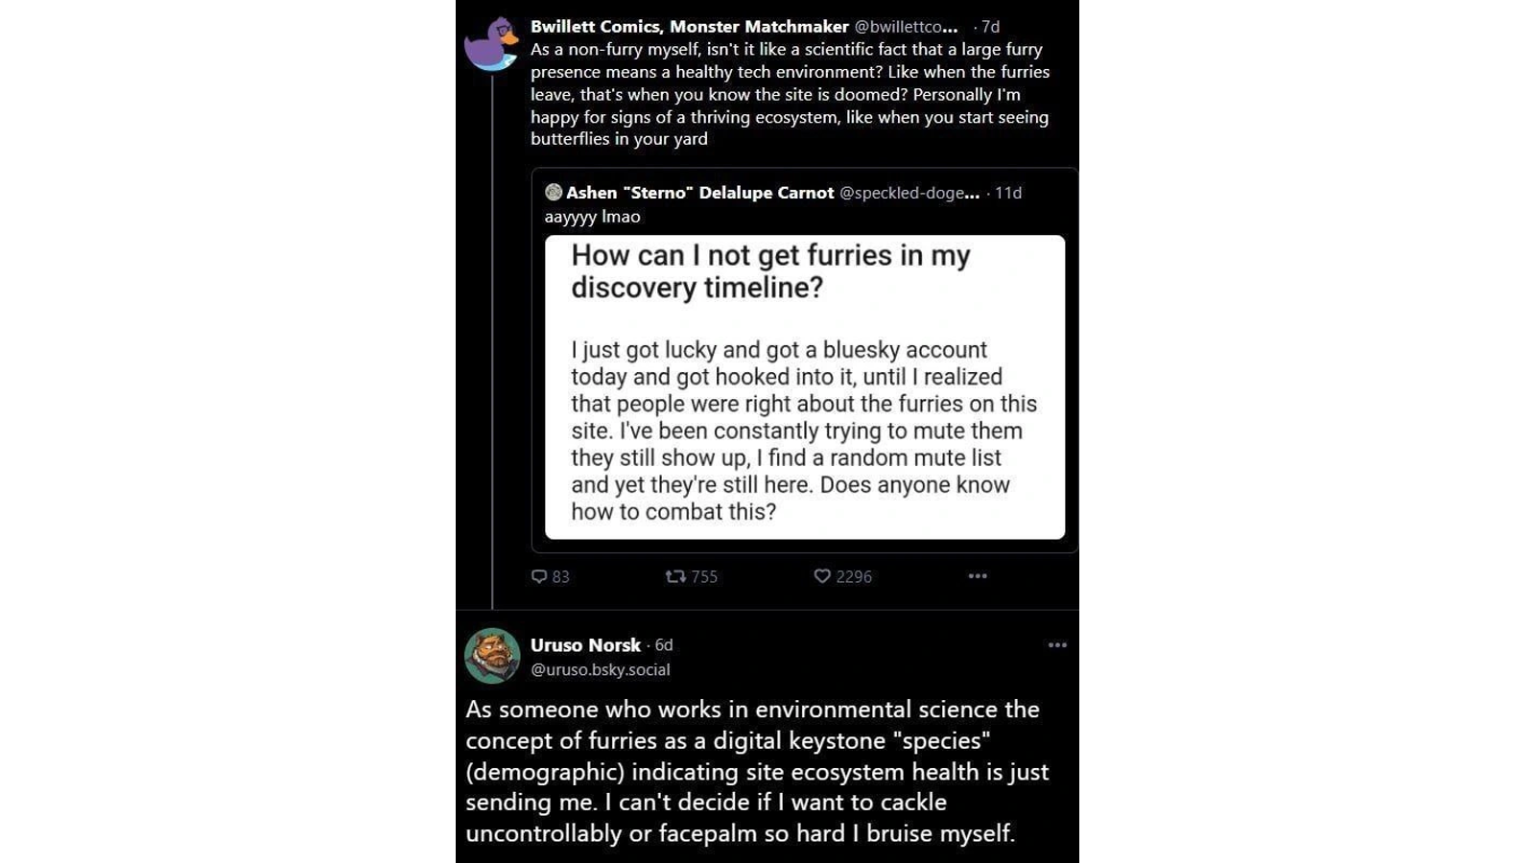The width and height of the screenshot is (1535, 863).
Task: Select the Uruso Norsk environmental science reply text
Action: (x=757, y=772)
